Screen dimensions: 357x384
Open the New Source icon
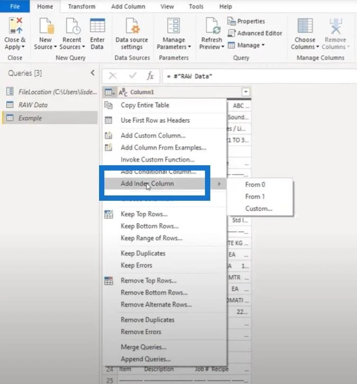click(x=47, y=25)
